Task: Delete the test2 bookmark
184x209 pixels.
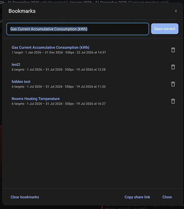Action: [173, 67]
